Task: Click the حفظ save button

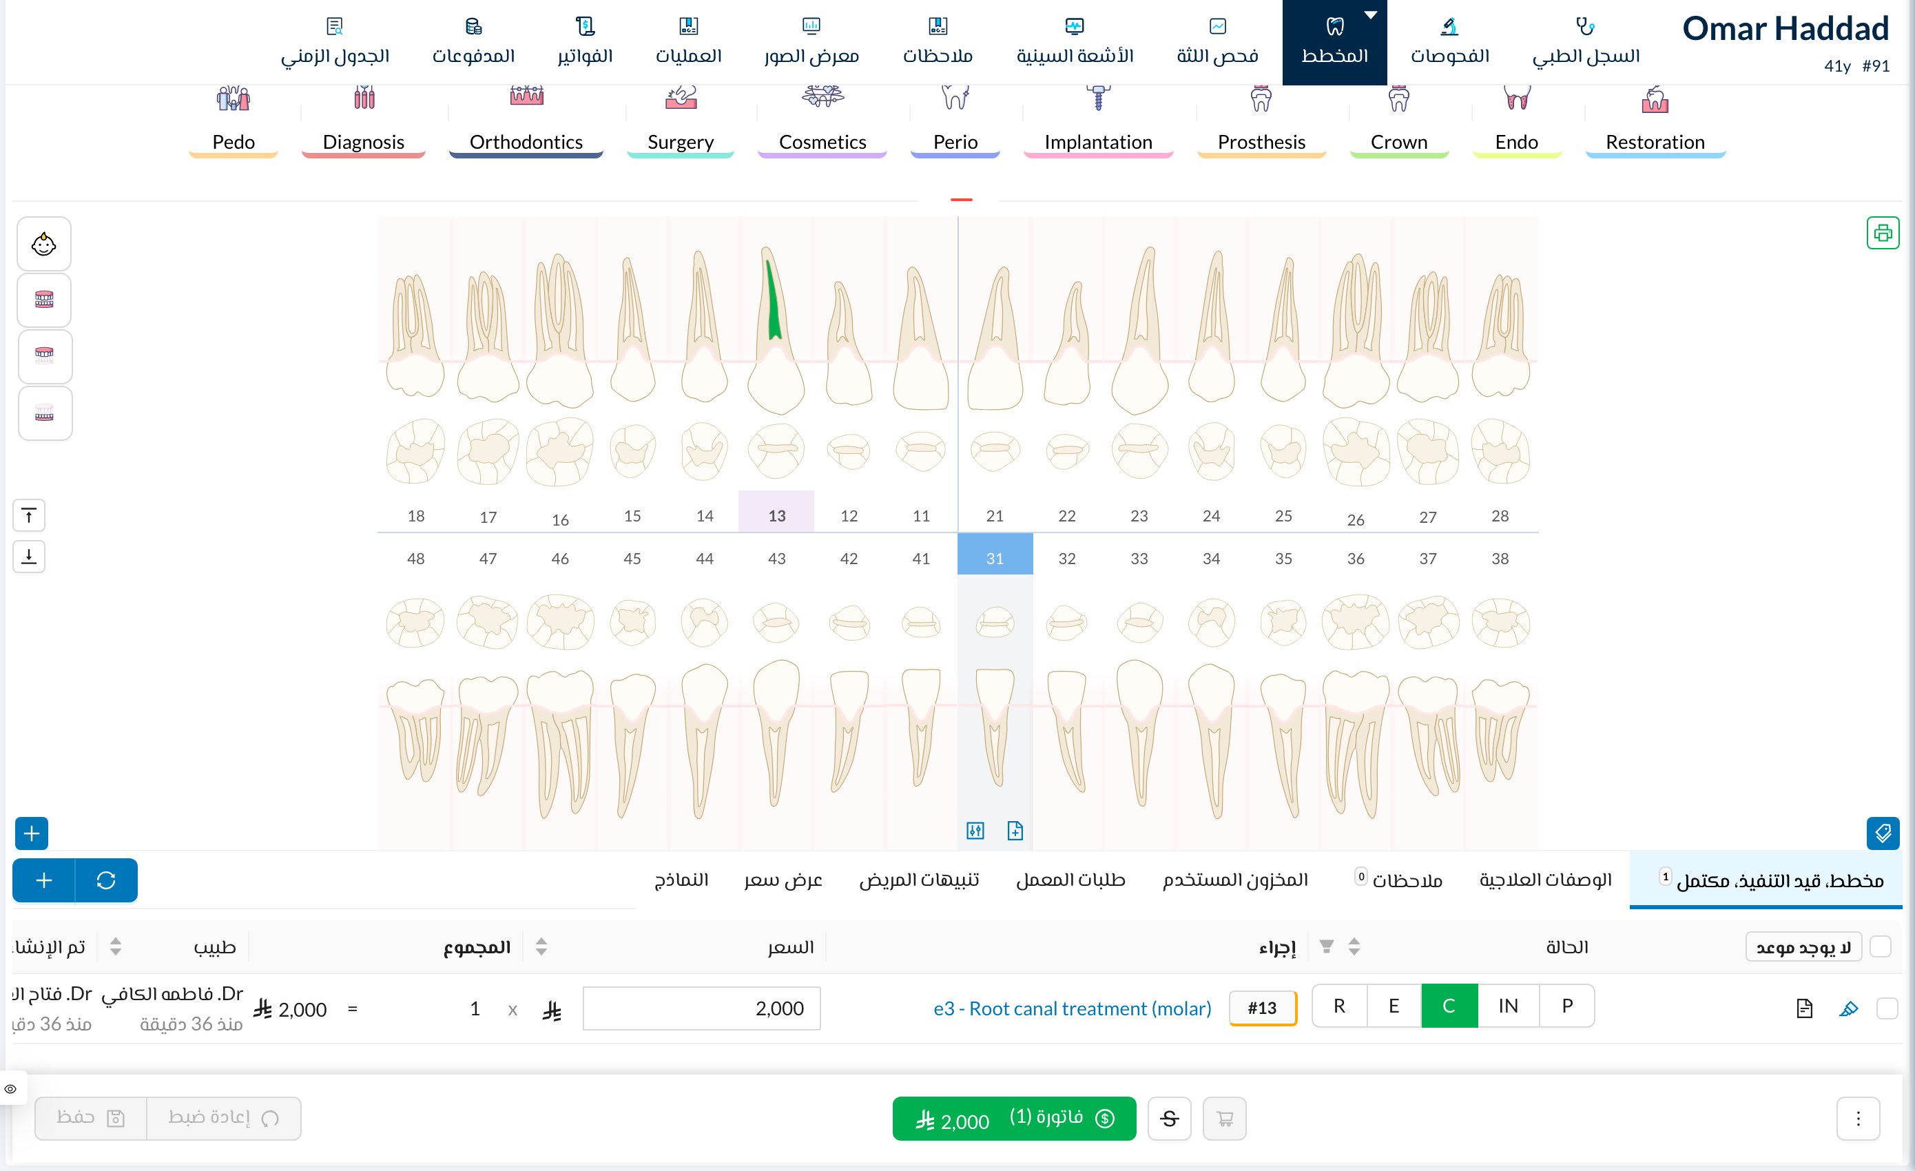Action: 90,1119
